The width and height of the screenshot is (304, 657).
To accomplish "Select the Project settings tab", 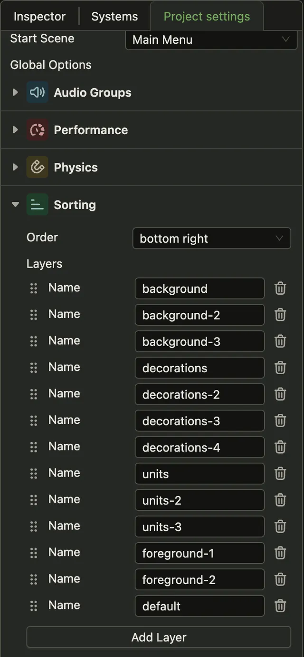I will [207, 16].
